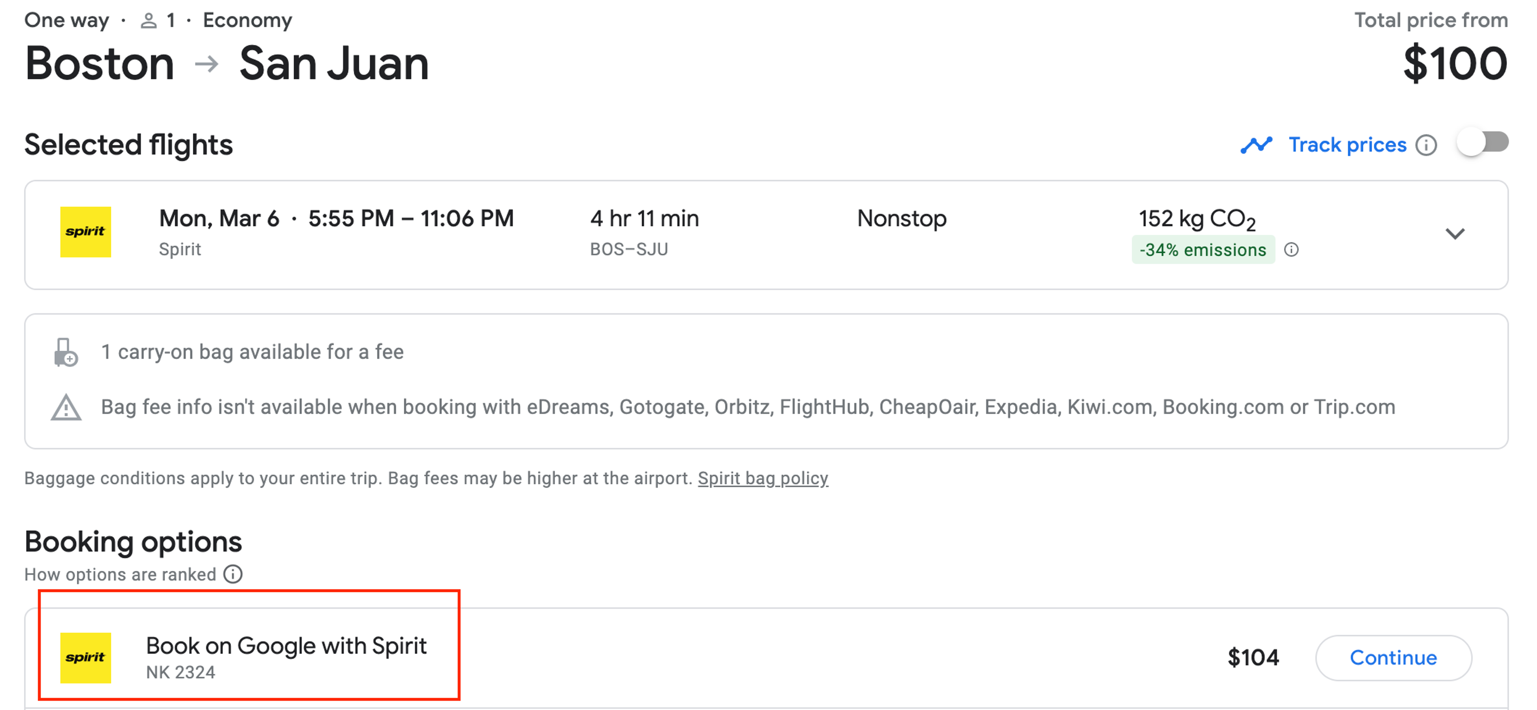1537x710 pixels.
Task: Click the 'How options are ranked' info icon
Action: tap(233, 574)
